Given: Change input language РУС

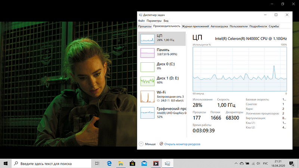Looking at the screenshot, I should click(265, 164).
